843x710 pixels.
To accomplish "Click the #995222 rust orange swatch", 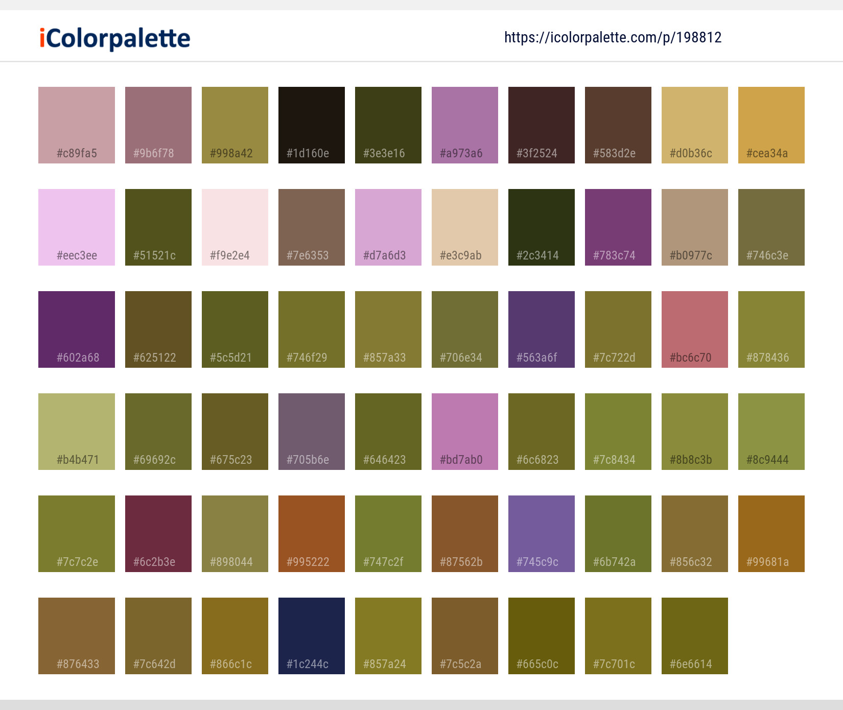I will point(311,533).
